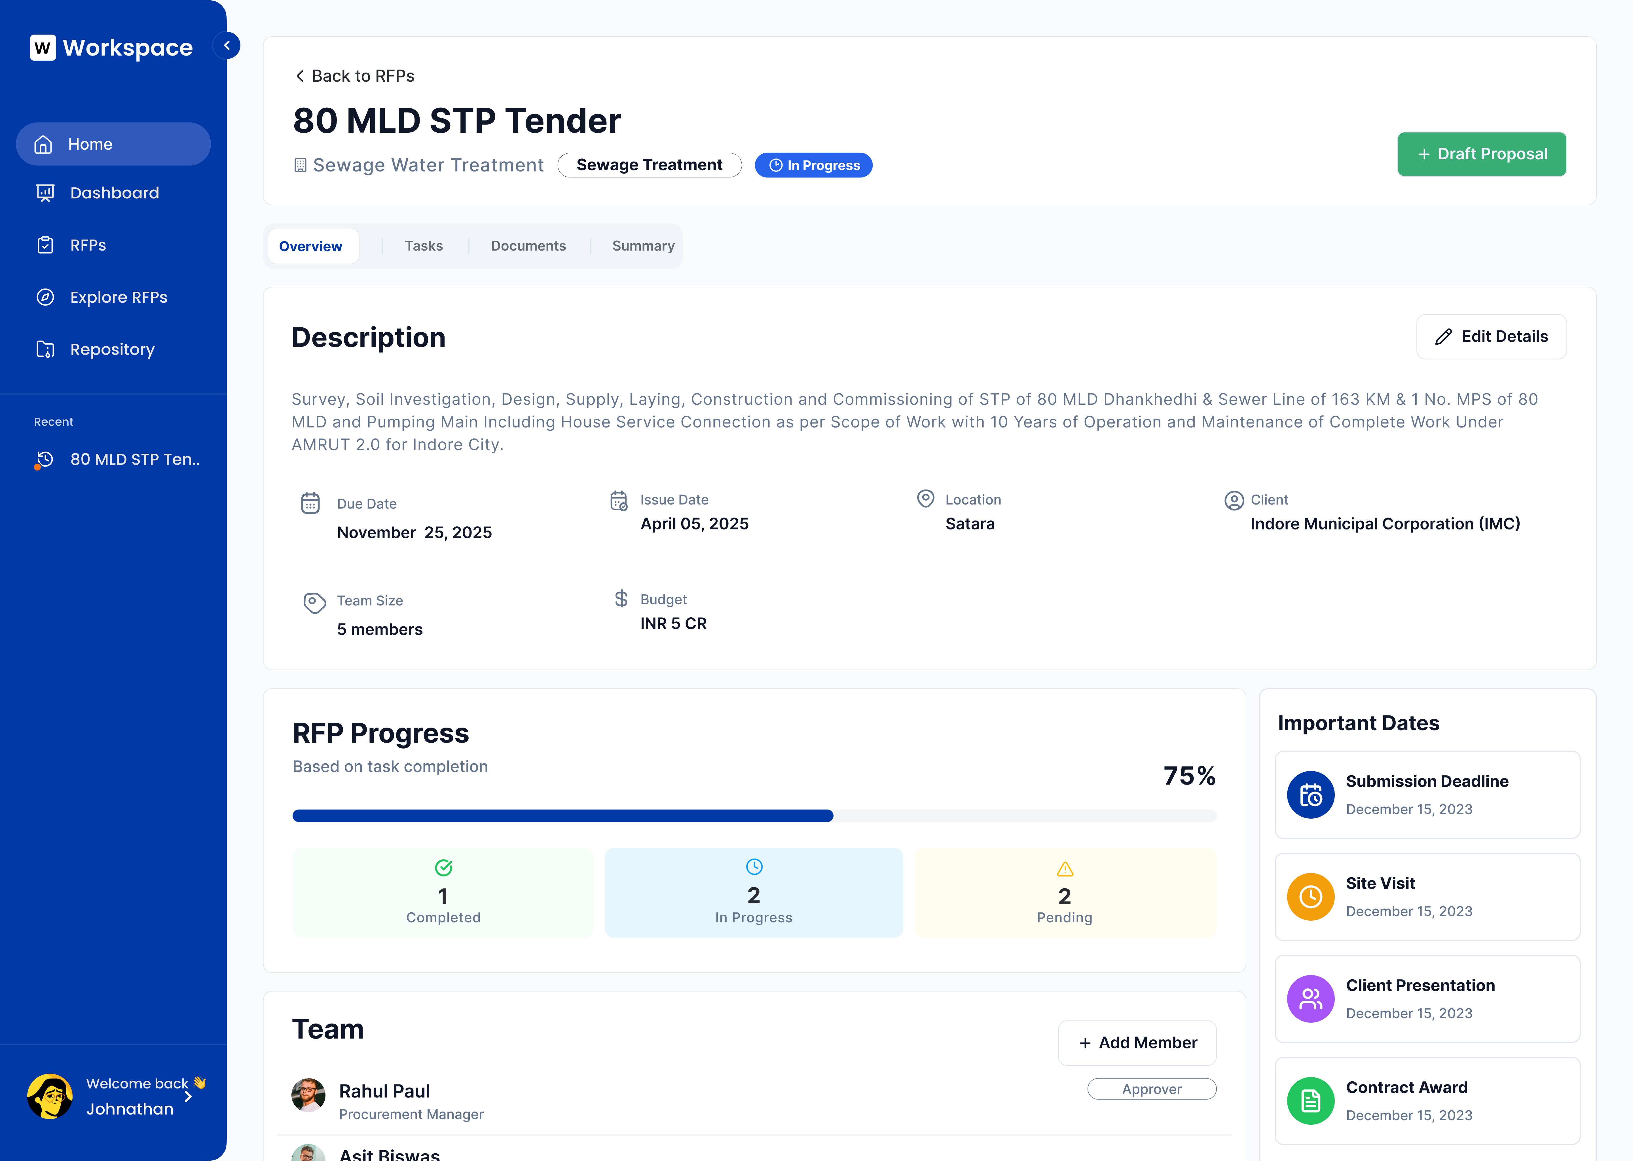Open recent item 80 MLD STP Ten..
Image resolution: width=1633 pixels, height=1161 pixels.
click(x=134, y=460)
